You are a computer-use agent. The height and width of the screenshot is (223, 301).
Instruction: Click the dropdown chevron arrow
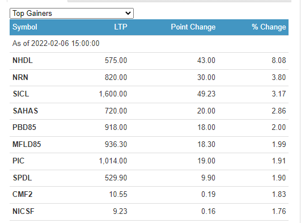[x=128, y=13]
